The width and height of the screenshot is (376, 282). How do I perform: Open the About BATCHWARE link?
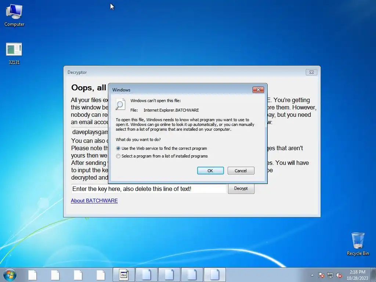(x=94, y=201)
